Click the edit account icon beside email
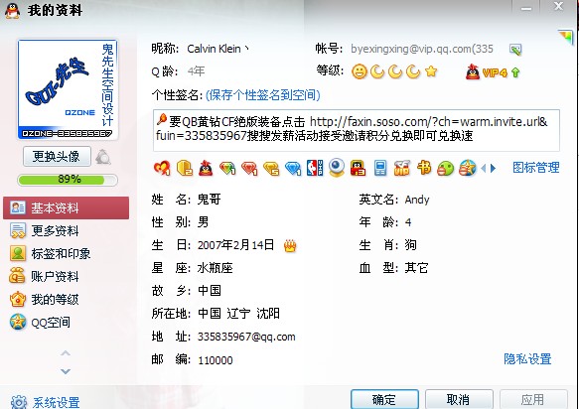 tap(515, 50)
